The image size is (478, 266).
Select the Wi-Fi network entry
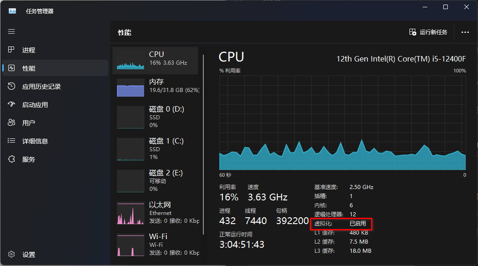pos(155,245)
